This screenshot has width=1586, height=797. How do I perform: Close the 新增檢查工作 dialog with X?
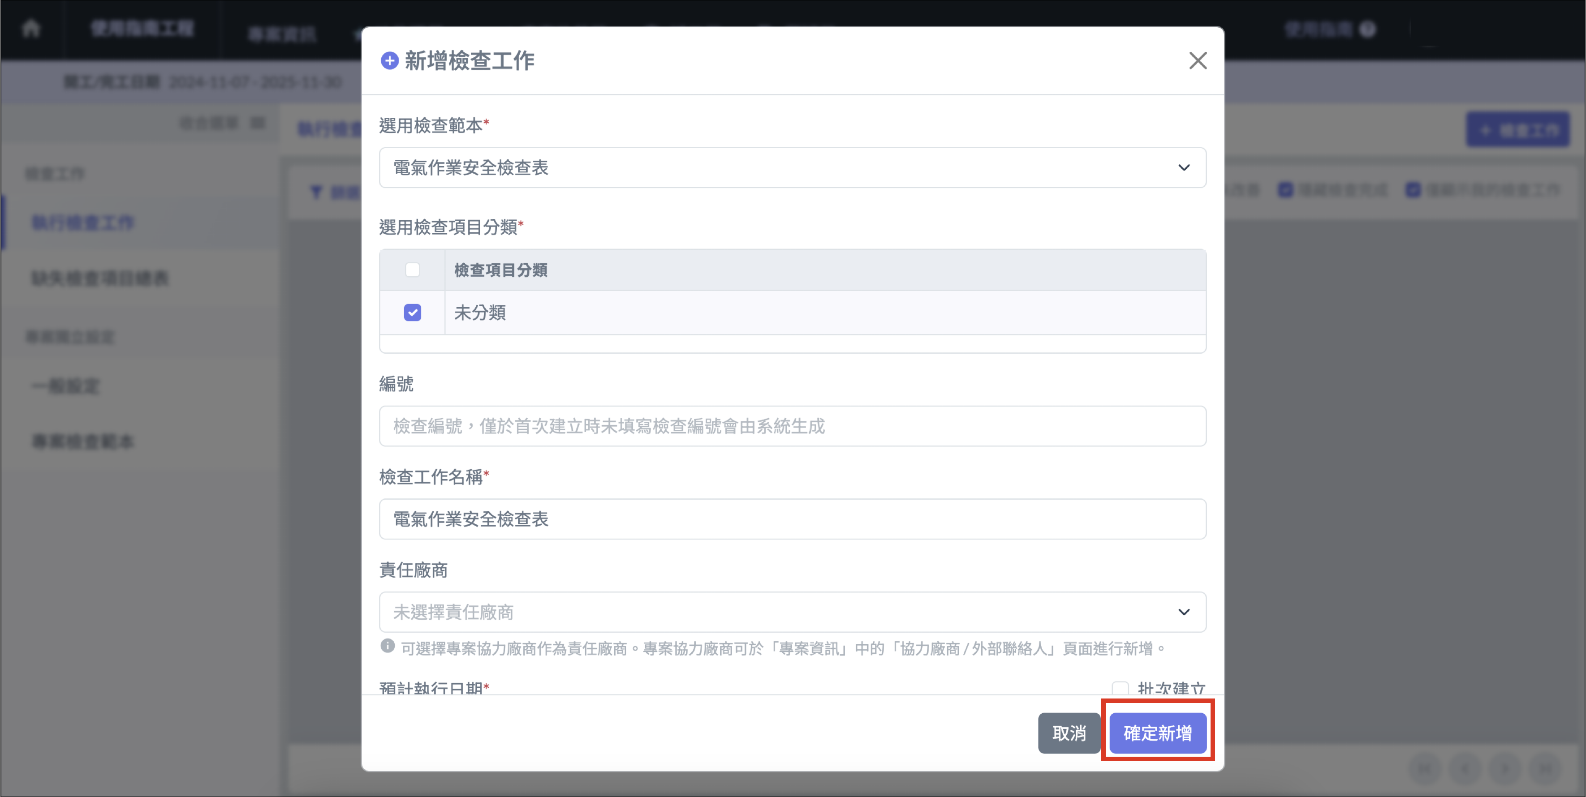pos(1198,60)
